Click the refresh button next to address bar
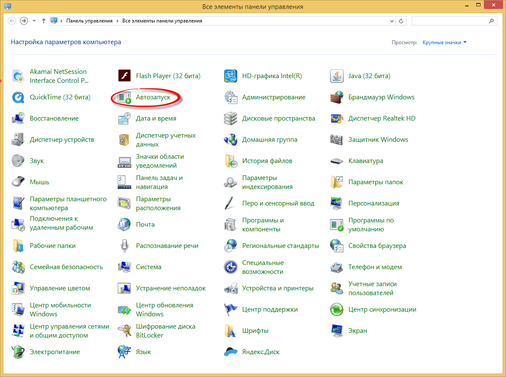This screenshot has width=506, height=377. click(401, 21)
